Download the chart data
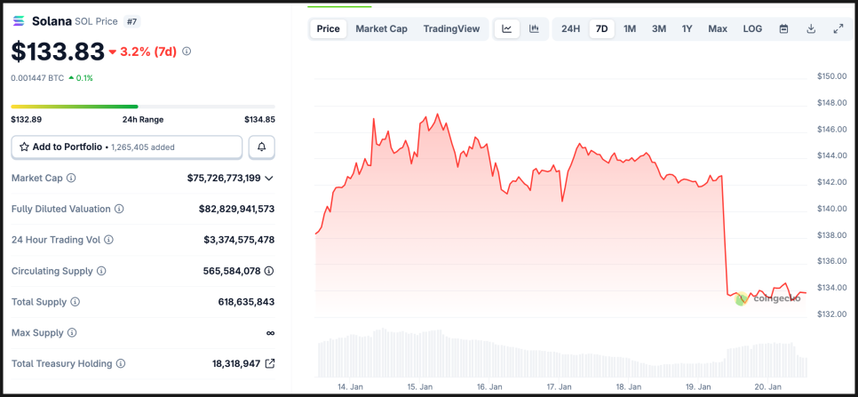Screen dimensions: 858x397 tap(811, 28)
